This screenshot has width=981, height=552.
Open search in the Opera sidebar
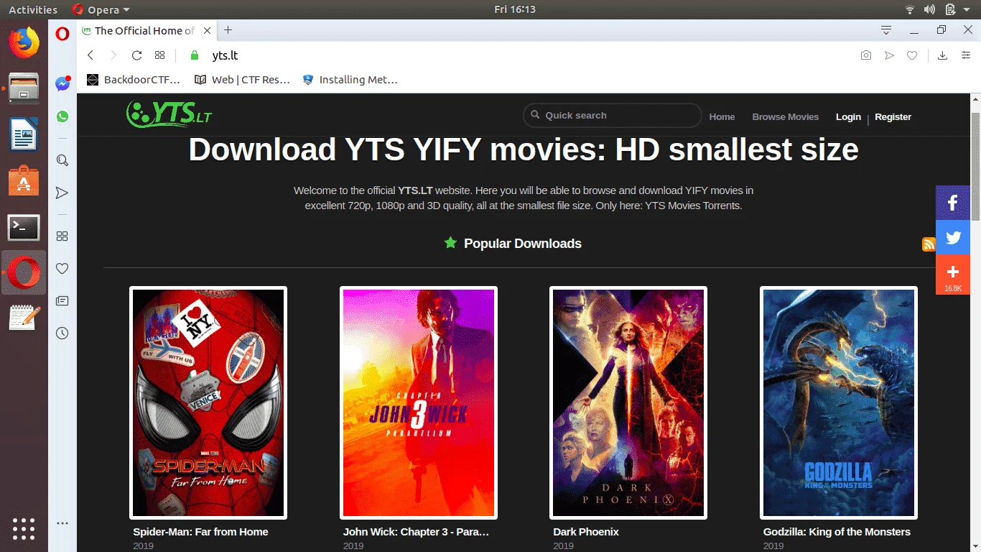point(62,160)
